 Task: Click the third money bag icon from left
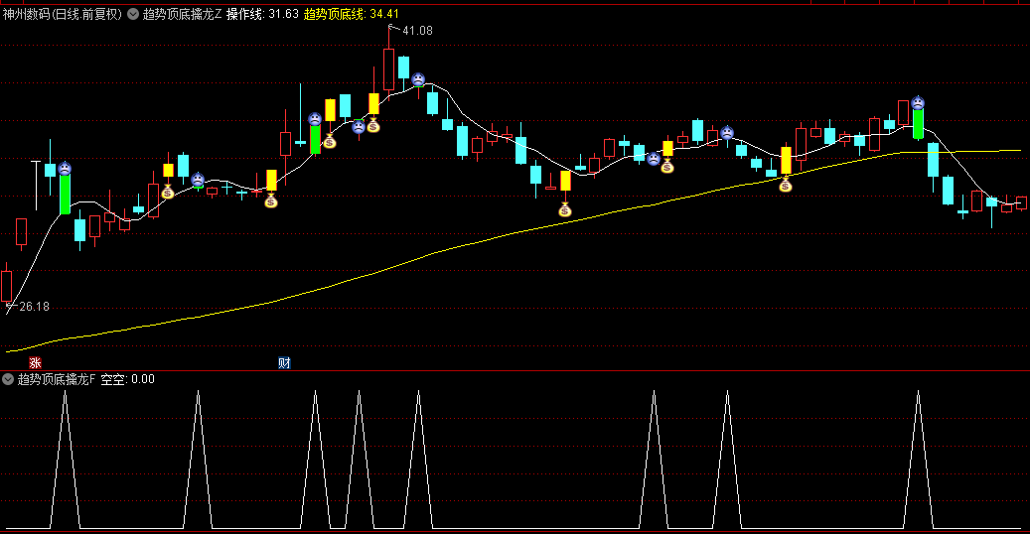330,141
